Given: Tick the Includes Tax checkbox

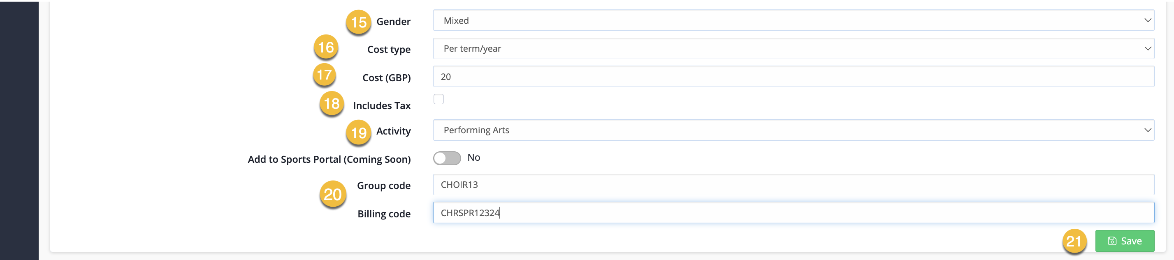Looking at the screenshot, I should (439, 99).
